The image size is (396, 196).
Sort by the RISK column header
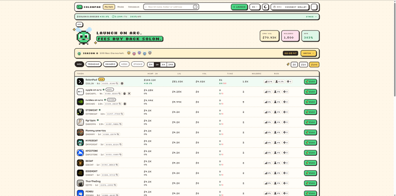(x=277, y=74)
